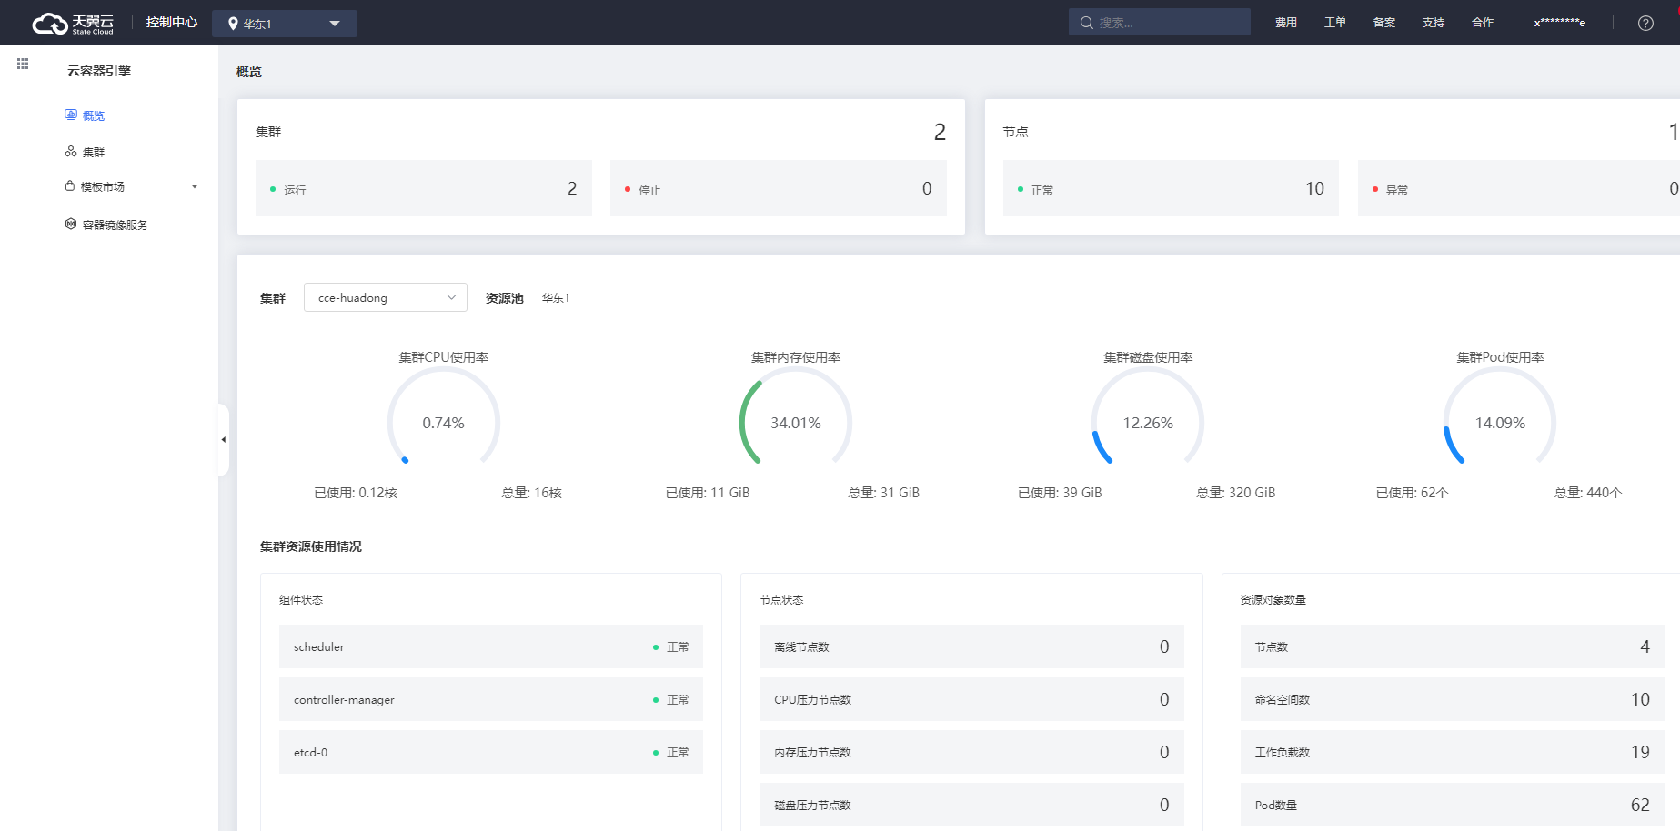Click the 集群 cluster sidebar icon
Viewport: 1680px width, 831px height.
[71, 151]
